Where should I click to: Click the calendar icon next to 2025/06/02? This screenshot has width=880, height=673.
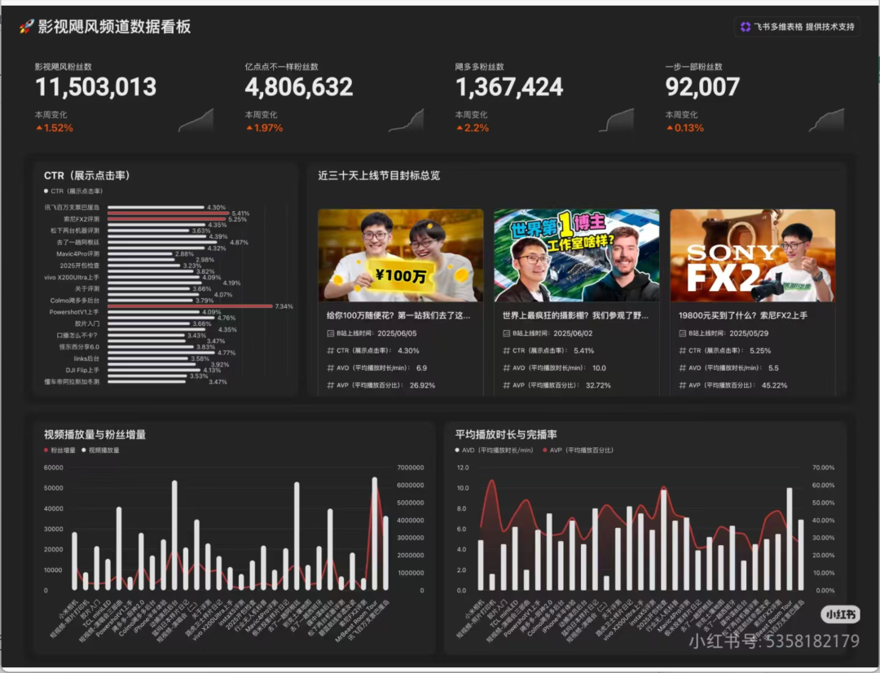pos(506,333)
